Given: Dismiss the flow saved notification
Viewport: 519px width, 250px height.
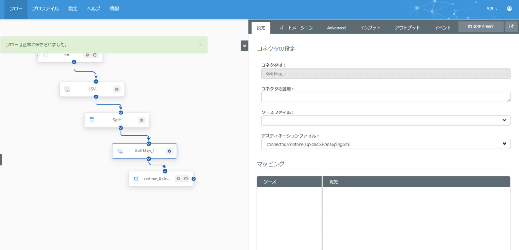Looking at the screenshot, I should [x=200, y=44].
